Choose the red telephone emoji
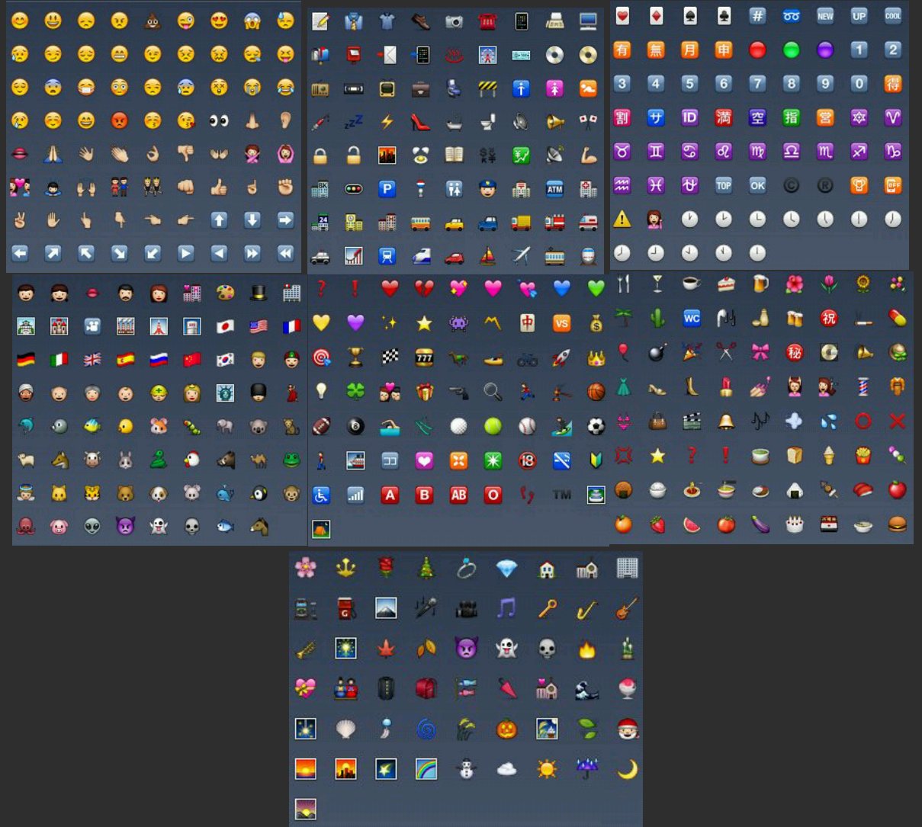This screenshot has width=922, height=827. (487, 21)
